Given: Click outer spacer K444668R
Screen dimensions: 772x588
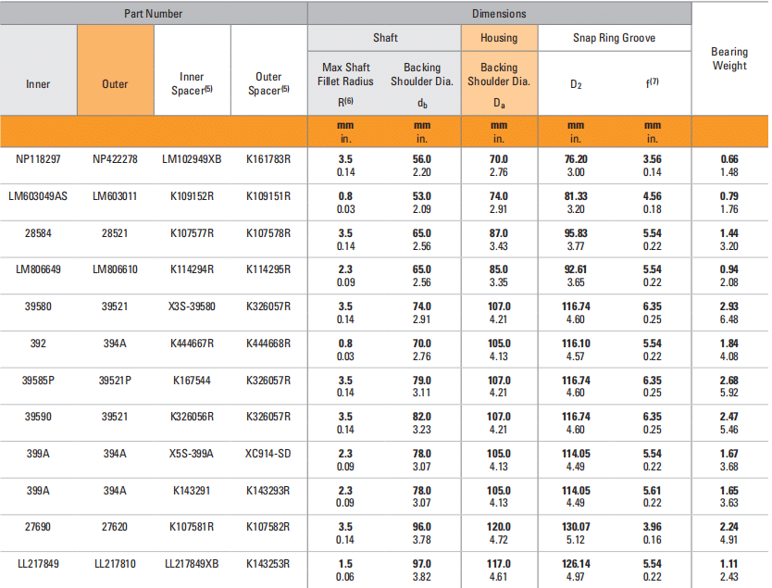Looking at the screenshot, I should click(x=268, y=344).
